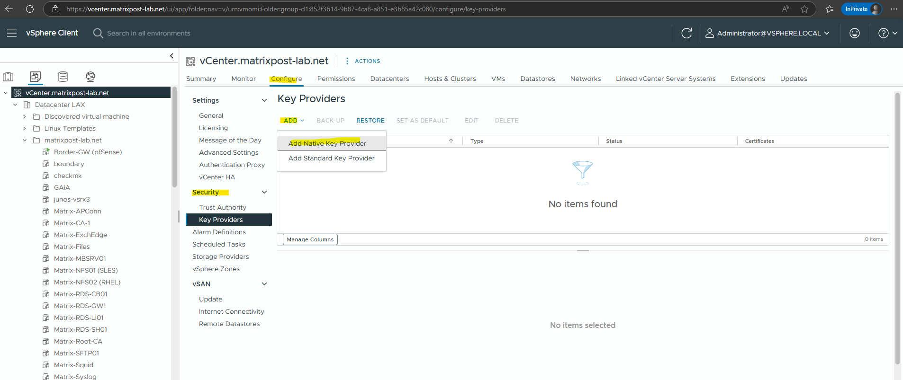This screenshot has height=380, width=903.
Task: Collapse the left navigation pane arrow
Action: tap(172, 56)
